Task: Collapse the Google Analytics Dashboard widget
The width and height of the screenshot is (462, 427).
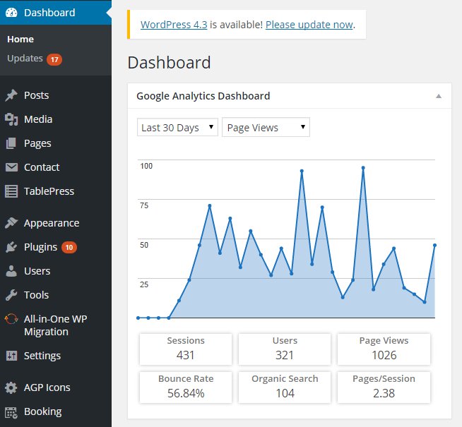Action: pos(439,96)
